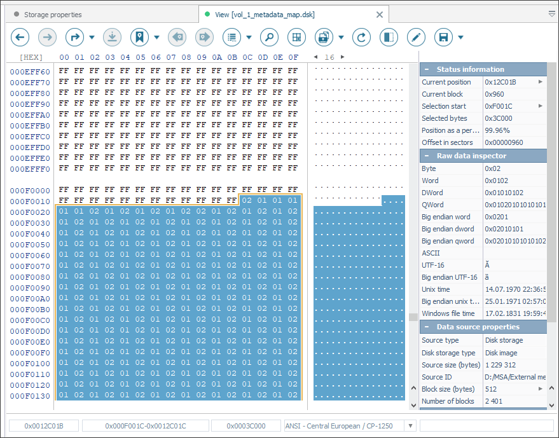
Task: Click the pencil edit mode icon
Action: pos(416,38)
